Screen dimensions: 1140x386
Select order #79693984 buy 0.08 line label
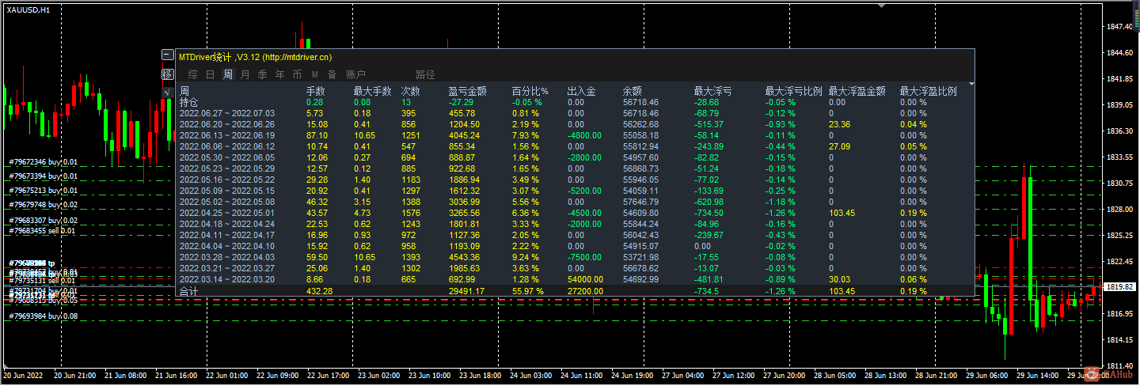(43, 316)
